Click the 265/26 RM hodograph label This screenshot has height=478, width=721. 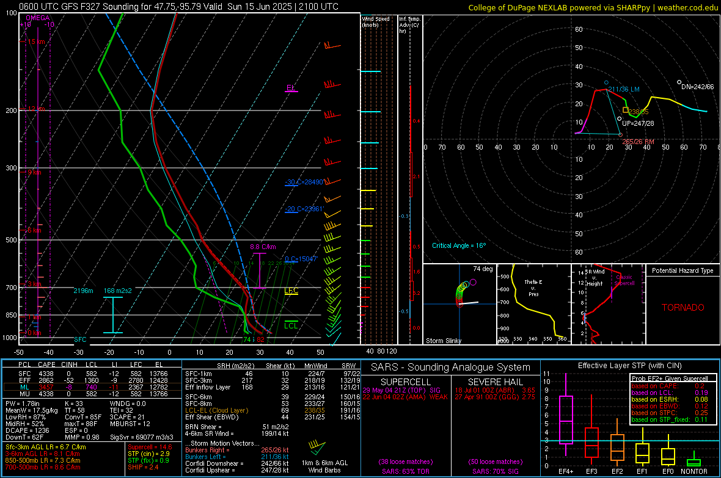click(639, 142)
